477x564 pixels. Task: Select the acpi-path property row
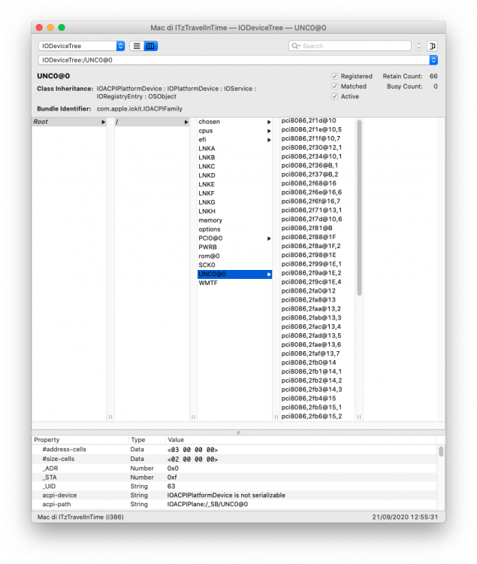(x=234, y=505)
